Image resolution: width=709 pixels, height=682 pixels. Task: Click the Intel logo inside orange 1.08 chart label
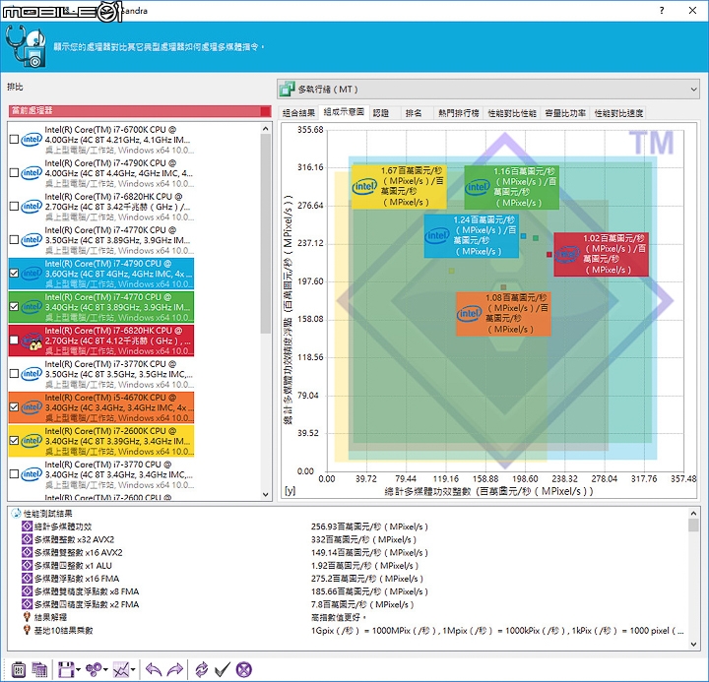click(469, 313)
